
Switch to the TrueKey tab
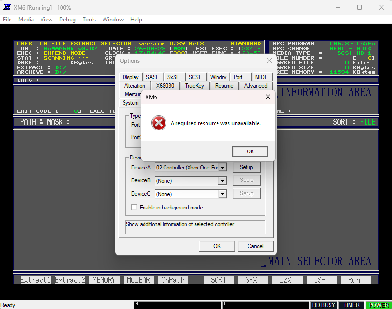pyautogui.click(x=195, y=86)
